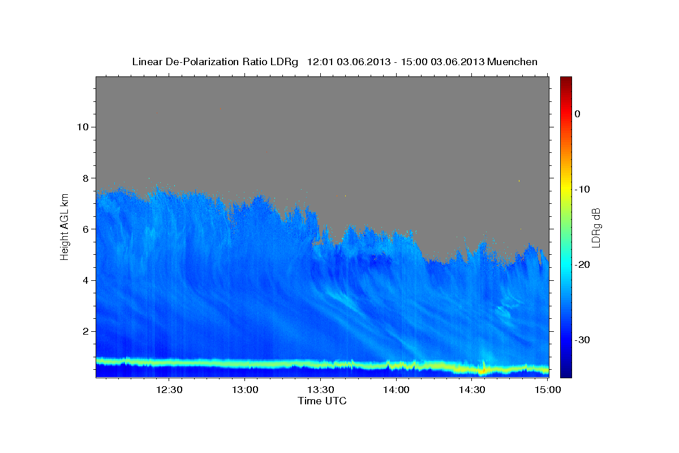
Task: Click the 14:00 time tick label
Action: tap(396, 390)
